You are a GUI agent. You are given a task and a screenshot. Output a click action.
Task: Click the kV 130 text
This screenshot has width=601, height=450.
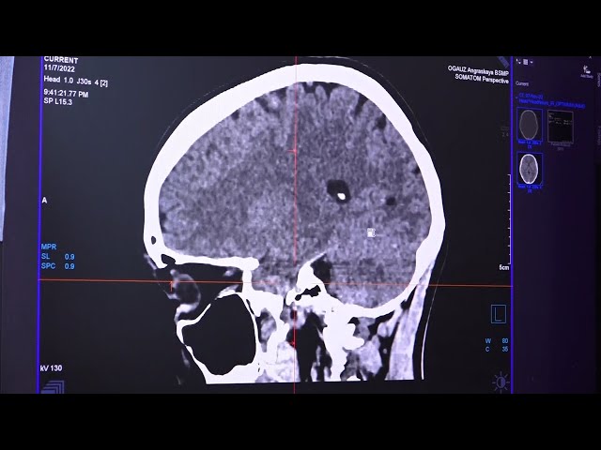51,367
